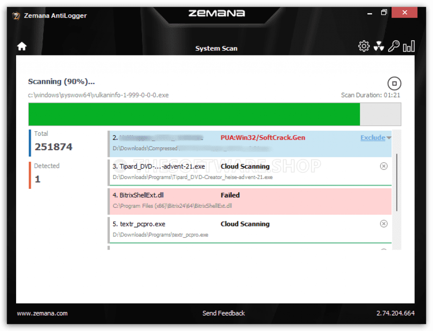This screenshot has height=331, width=433.
Task: Select the 3. Tipard_DVD-...-advent-21.exe entry
Action: 249,172
